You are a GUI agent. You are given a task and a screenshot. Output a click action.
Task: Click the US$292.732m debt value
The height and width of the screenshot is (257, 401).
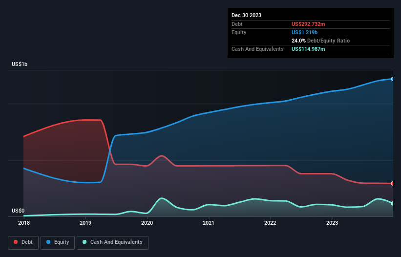pyautogui.click(x=308, y=24)
